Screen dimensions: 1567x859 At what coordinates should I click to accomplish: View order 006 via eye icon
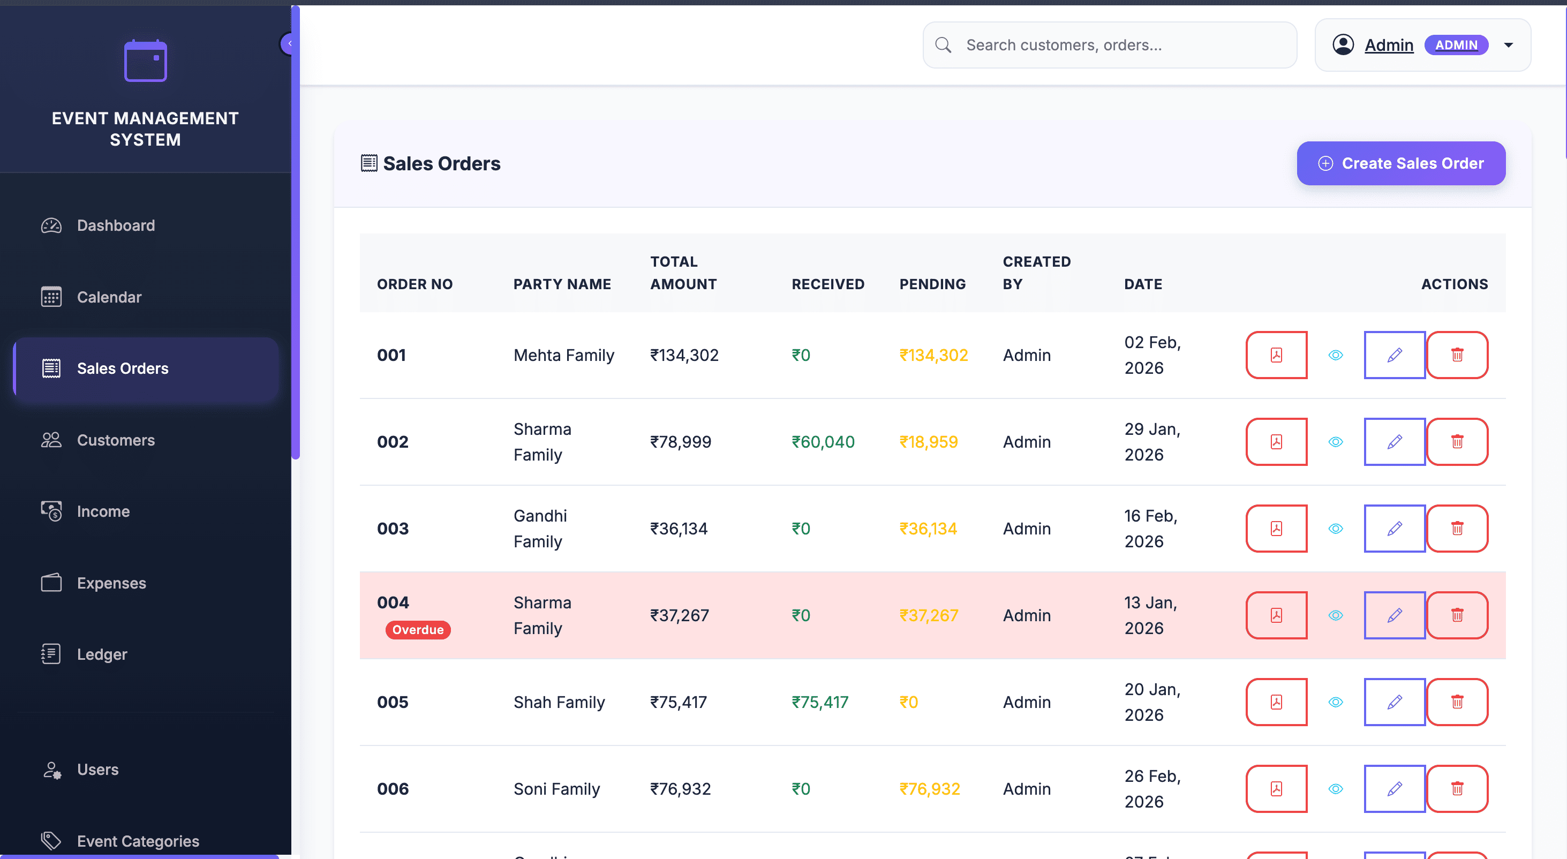[1335, 788]
